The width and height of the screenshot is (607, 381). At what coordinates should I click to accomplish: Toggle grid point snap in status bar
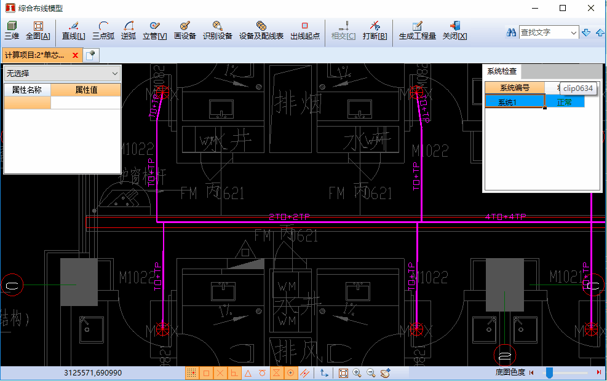(192, 373)
